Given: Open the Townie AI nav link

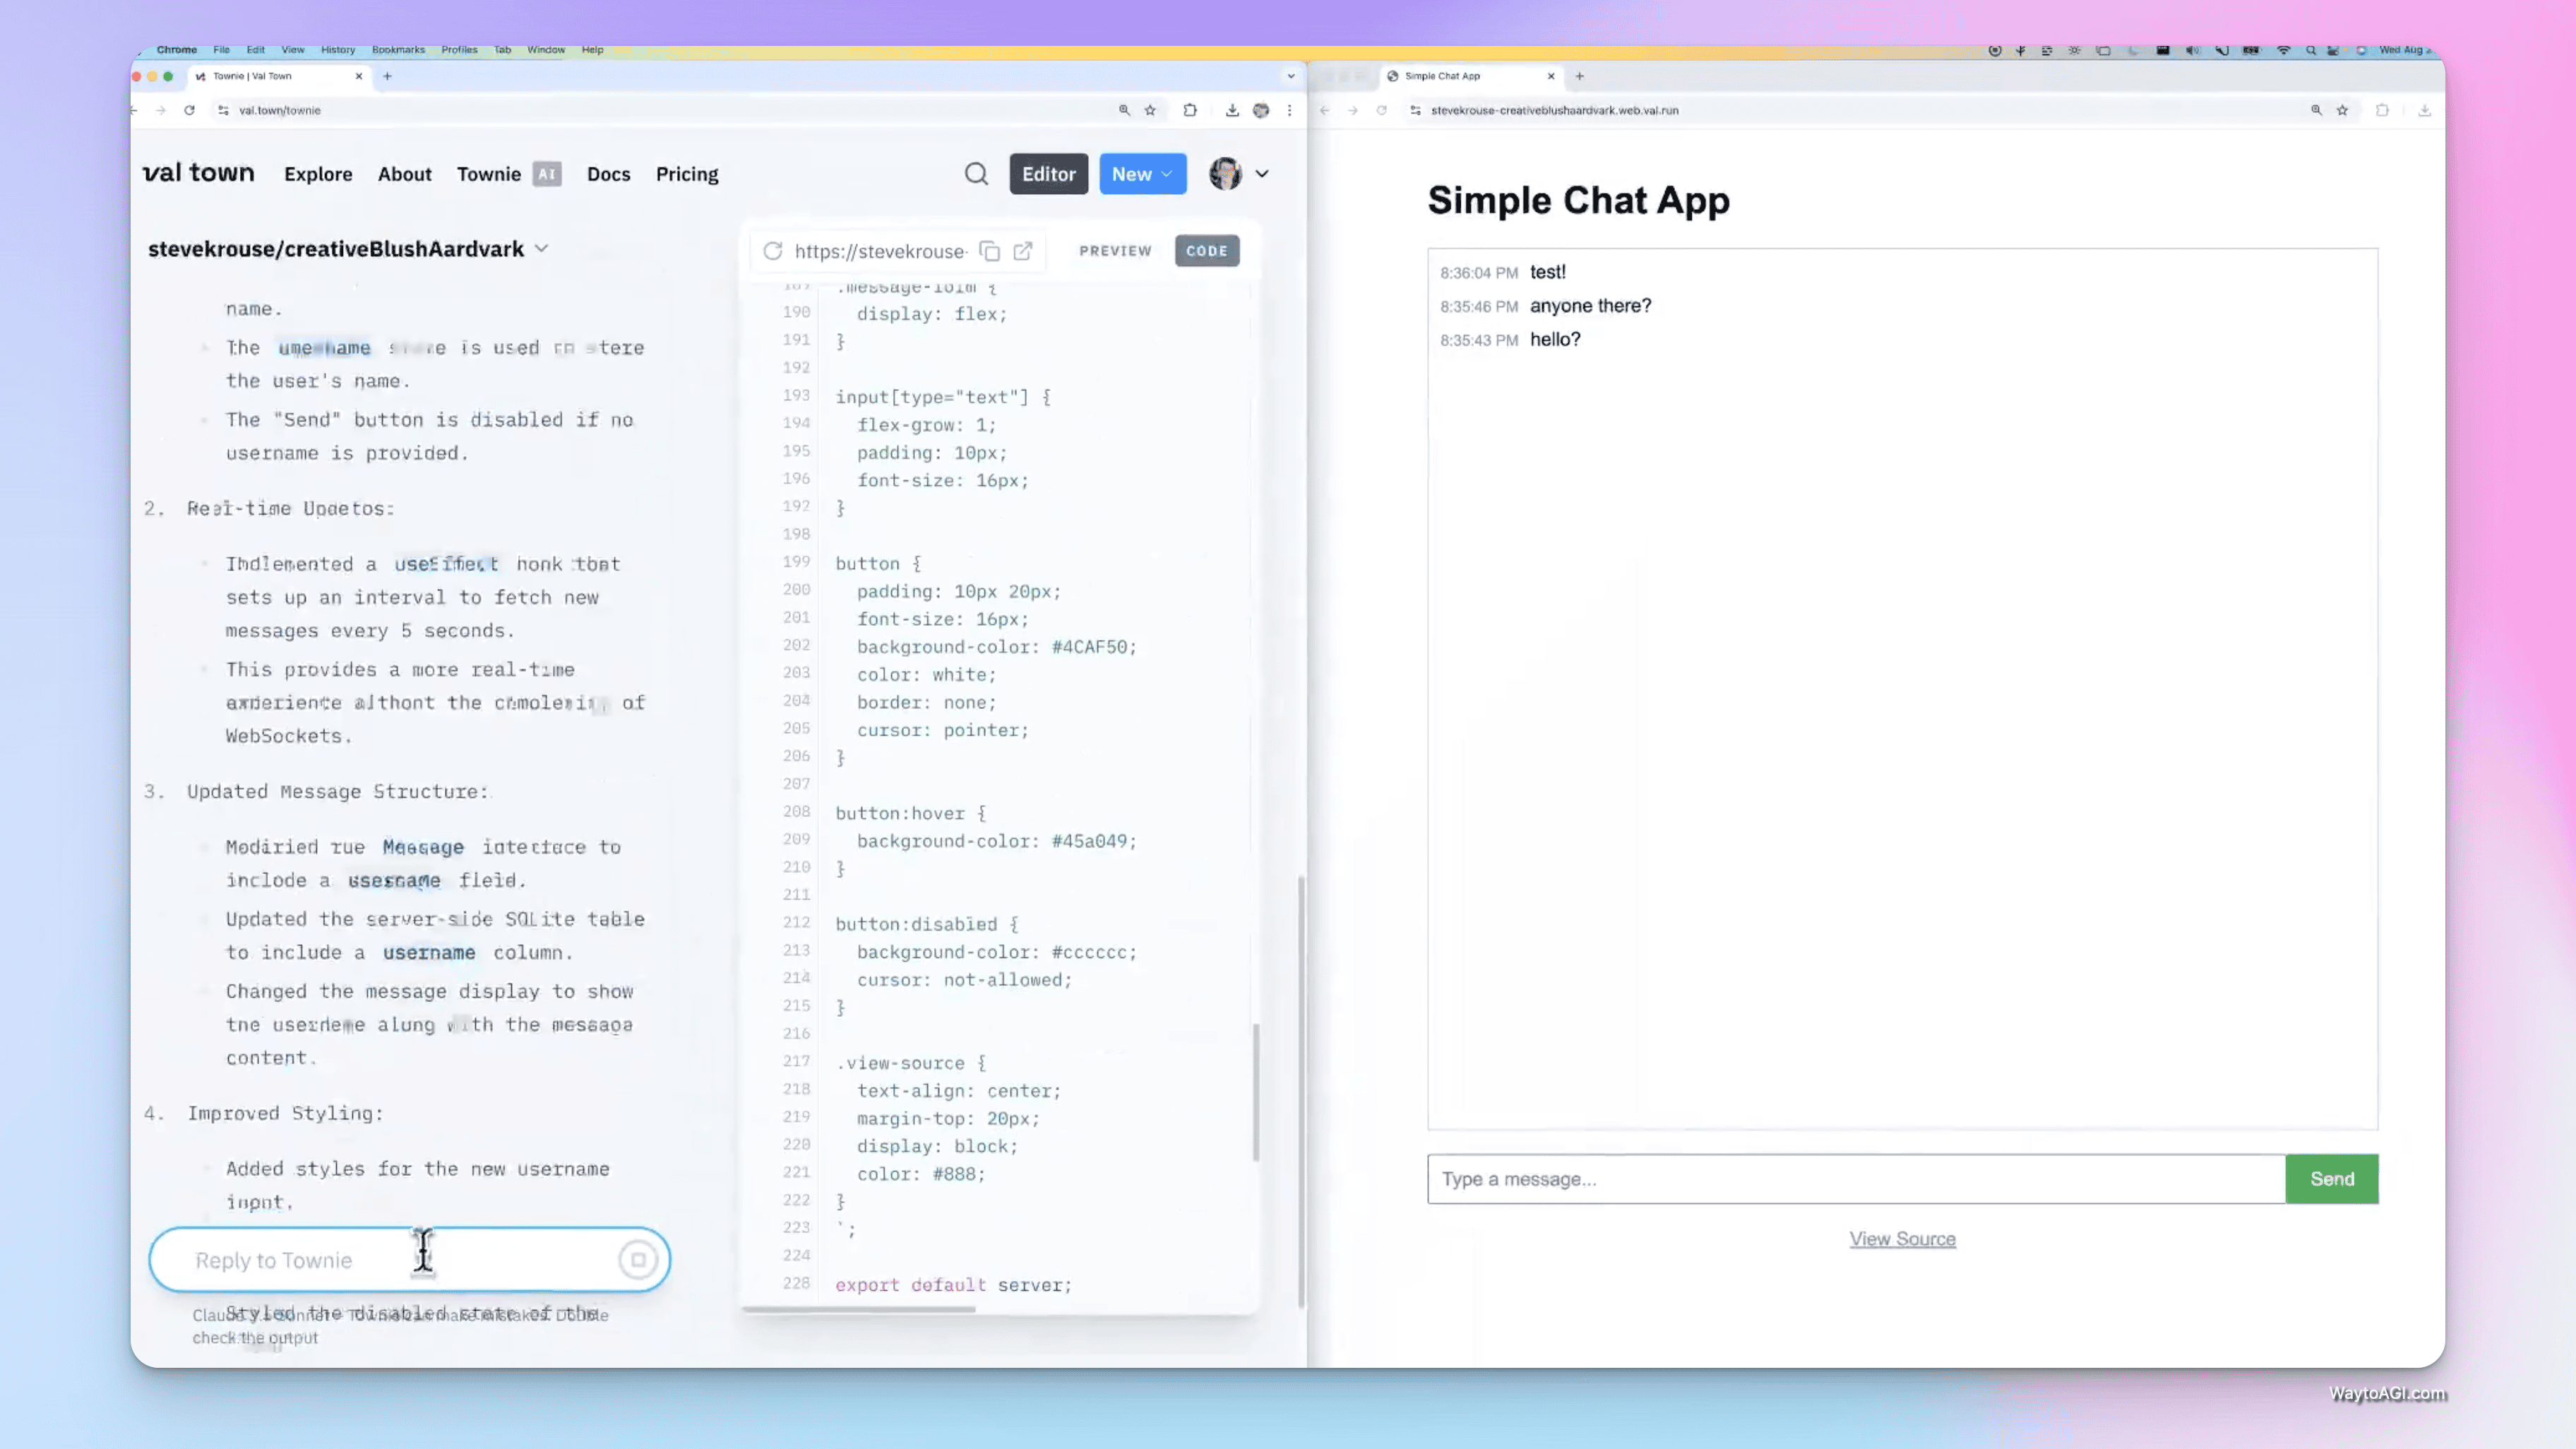Looking at the screenshot, I should click(508, 174).
